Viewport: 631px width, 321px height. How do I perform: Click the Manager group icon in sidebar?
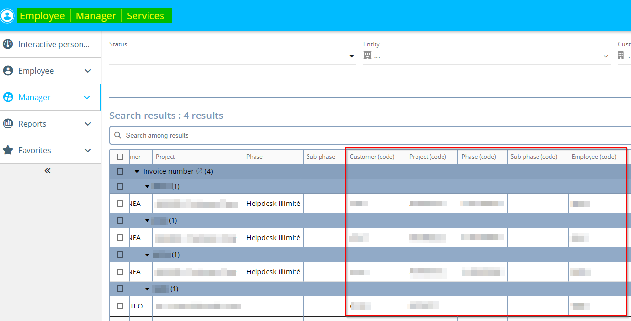point(8,97)
